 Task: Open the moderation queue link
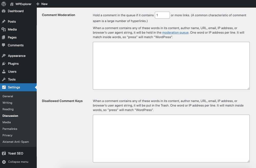pos(175,32)
